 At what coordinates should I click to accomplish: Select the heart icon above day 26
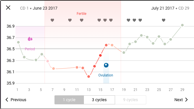point(164,20)
